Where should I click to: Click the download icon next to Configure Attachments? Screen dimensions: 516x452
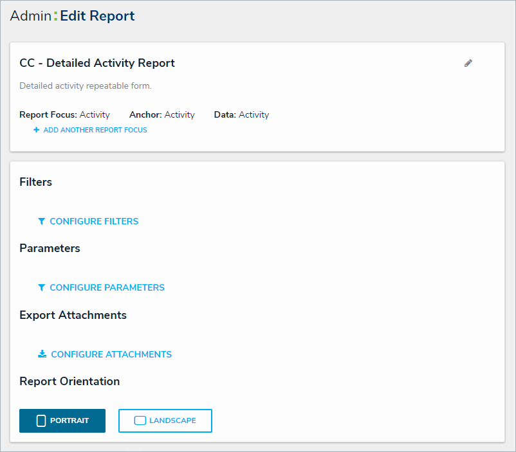click(42, 354)
